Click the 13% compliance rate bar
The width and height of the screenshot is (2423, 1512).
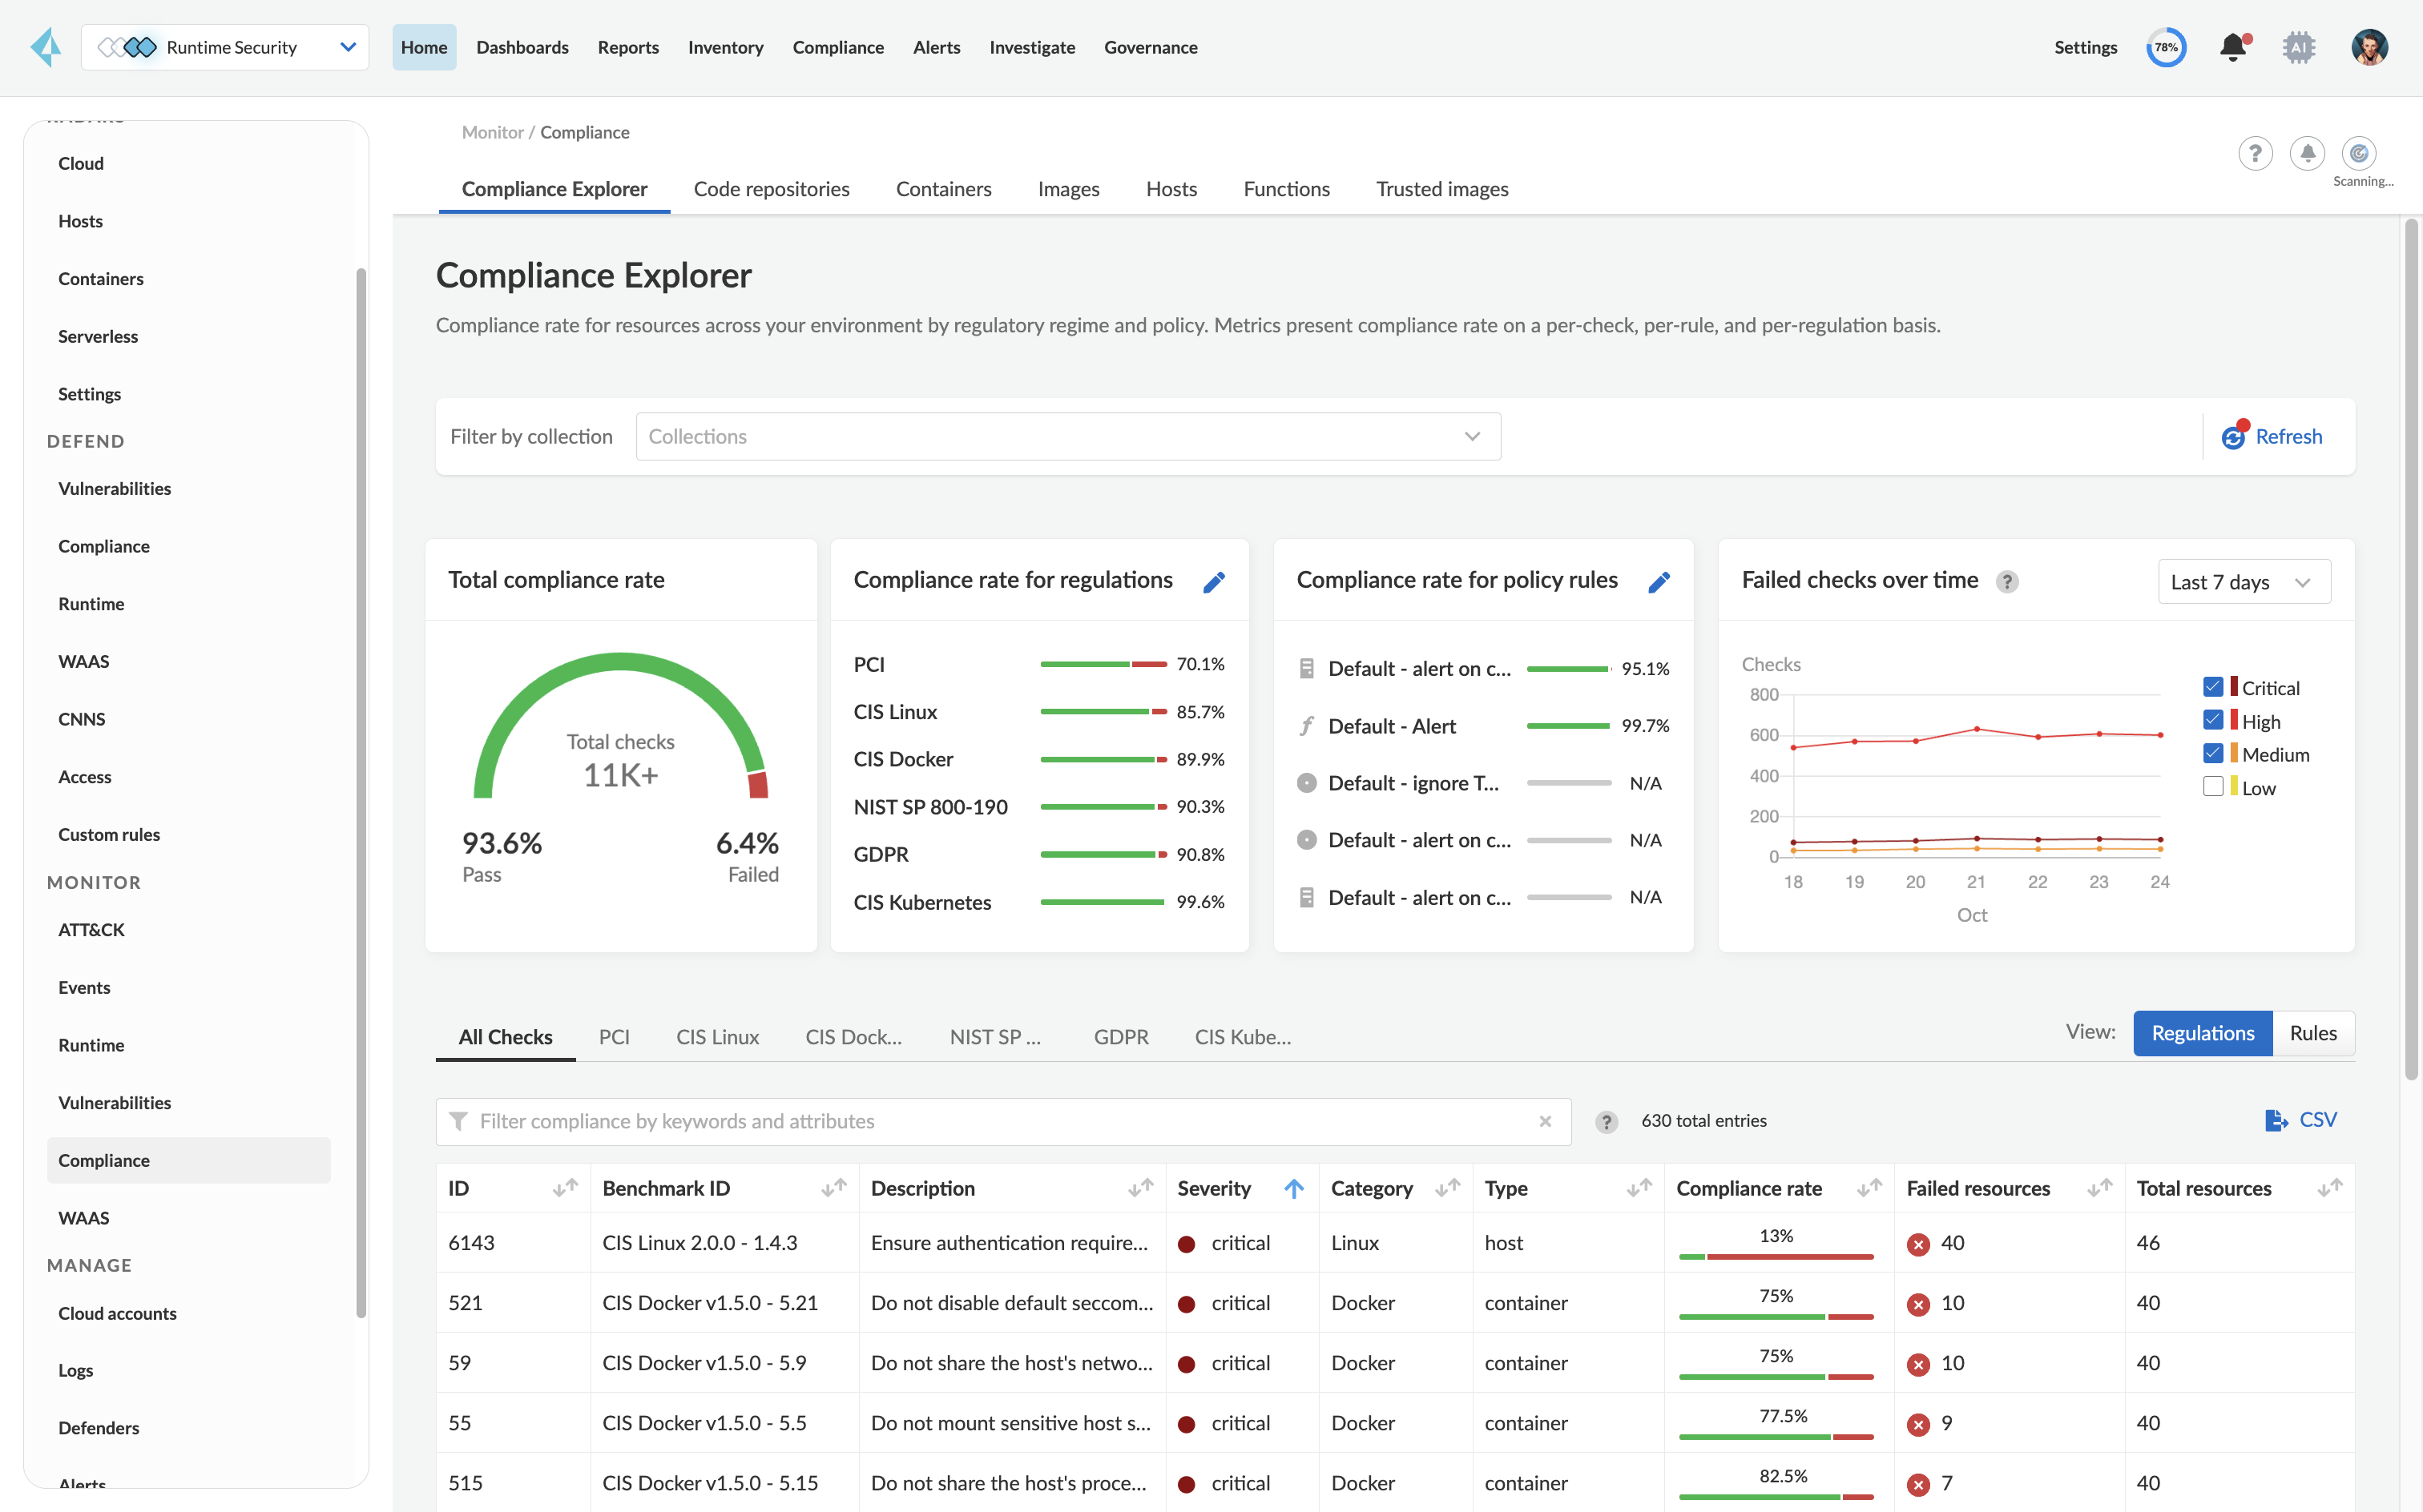(1775, 1255)
